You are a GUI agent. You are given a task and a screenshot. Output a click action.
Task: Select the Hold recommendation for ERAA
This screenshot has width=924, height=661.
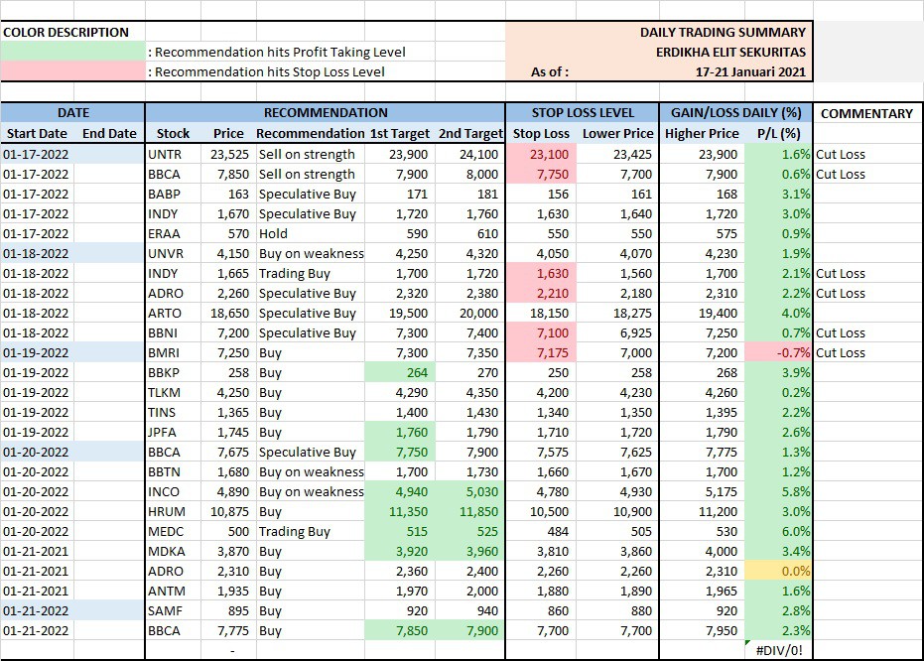[x=273, y=233]
